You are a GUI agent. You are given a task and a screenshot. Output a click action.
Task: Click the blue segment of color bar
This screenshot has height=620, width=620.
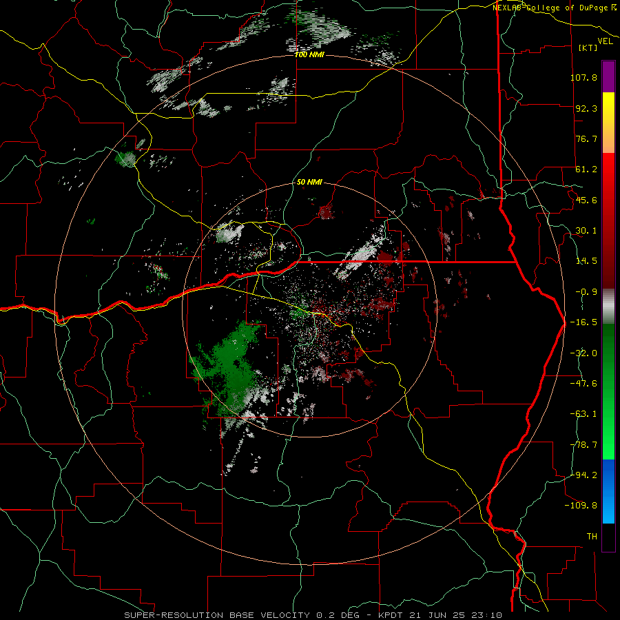(608, 491)
